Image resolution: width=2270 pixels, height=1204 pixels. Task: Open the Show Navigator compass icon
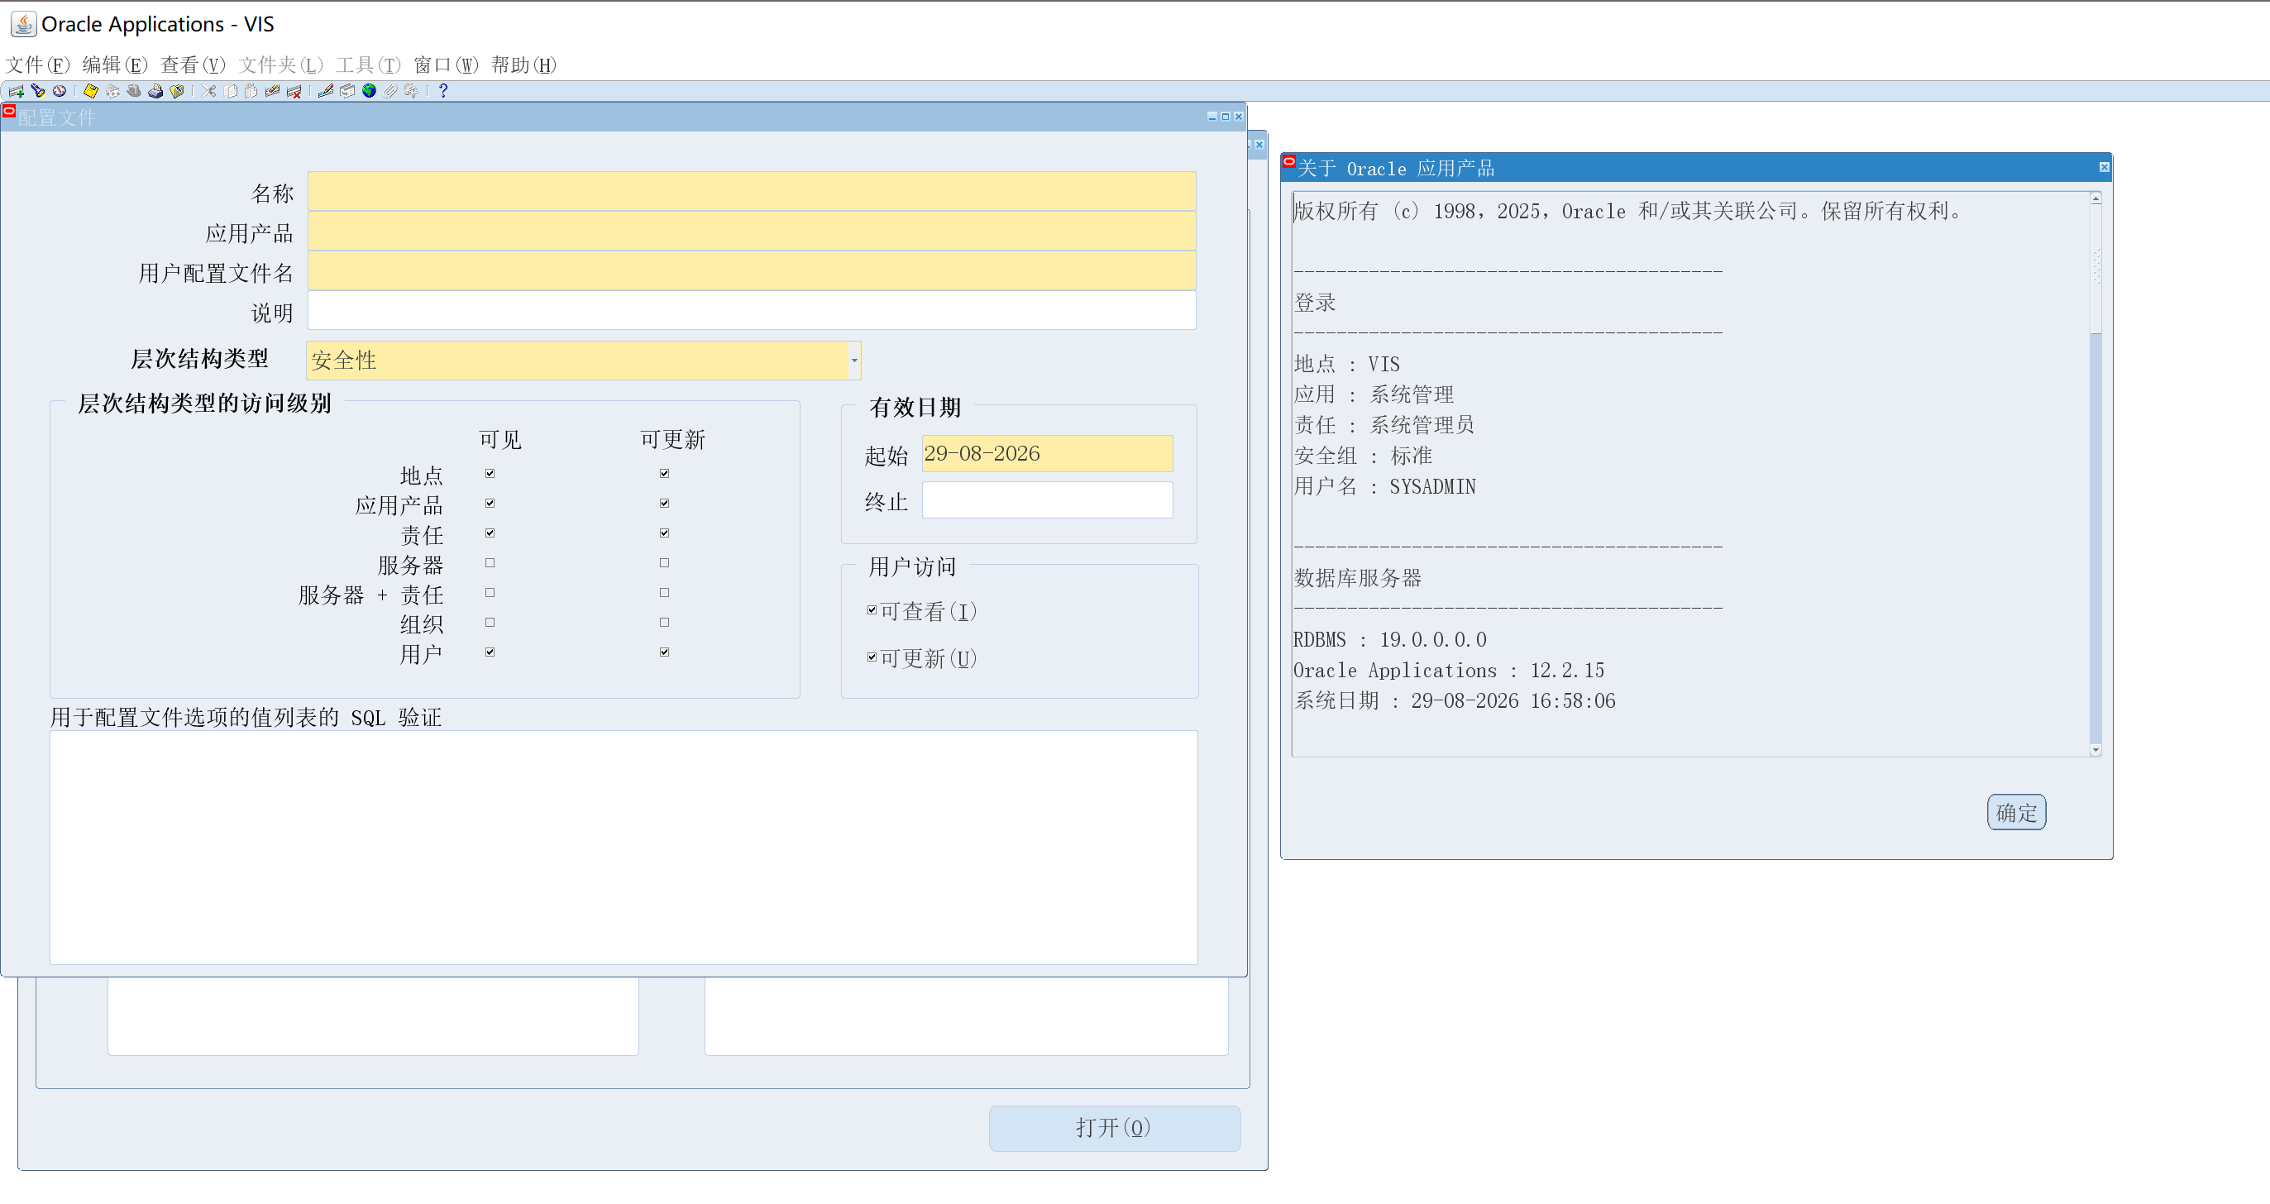(x=59, y=91)
